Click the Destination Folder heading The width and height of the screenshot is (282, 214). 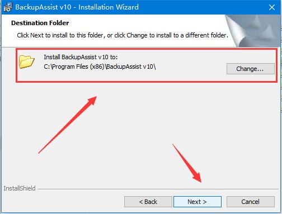[40, 23]
